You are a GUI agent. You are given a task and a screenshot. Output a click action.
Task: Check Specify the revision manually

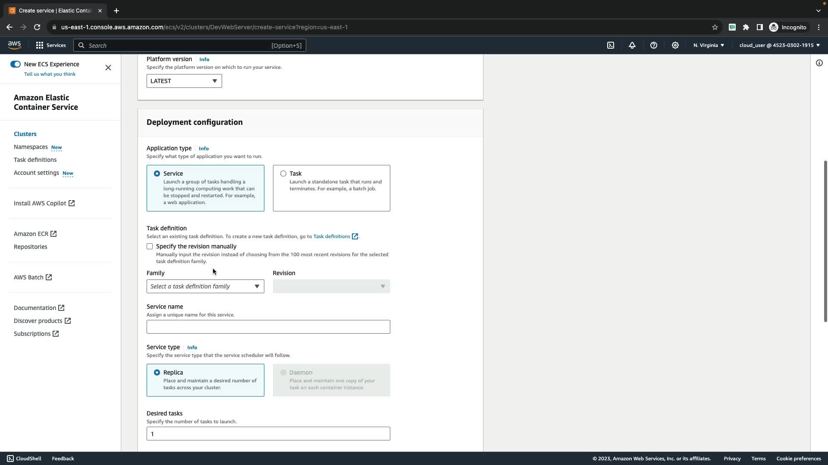150,246
